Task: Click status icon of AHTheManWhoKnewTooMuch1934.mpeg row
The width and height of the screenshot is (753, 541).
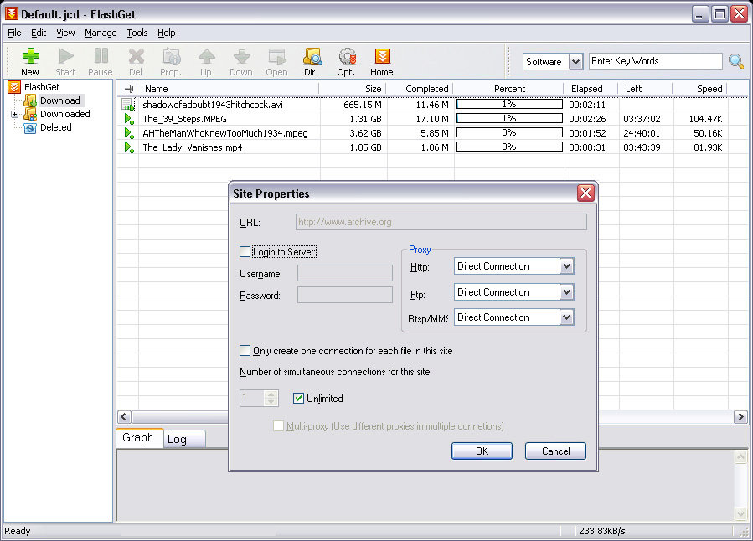Action: pos(129,133)
